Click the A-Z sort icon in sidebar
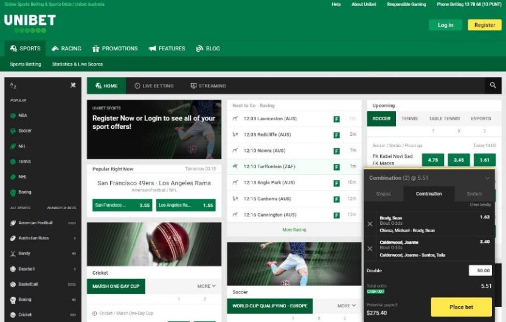The height and width of the screenshot is (322, 506). (x=13, y=86)
